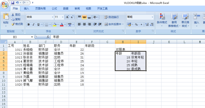Screen dimensions: 205x108
Task: Redo the last action
Action: [24, 3]
